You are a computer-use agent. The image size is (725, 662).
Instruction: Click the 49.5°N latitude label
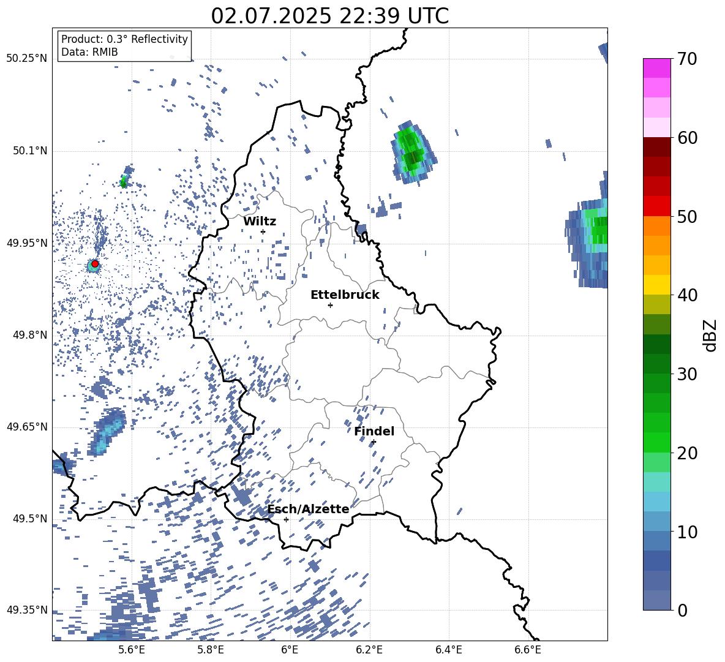[30, 519]
